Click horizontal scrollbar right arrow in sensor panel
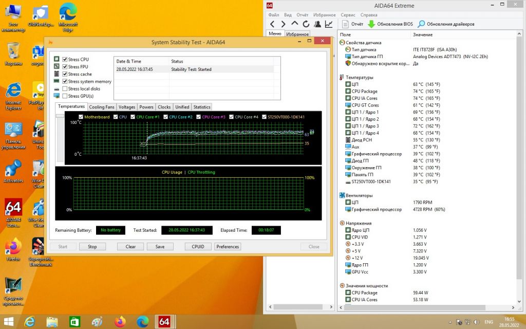 [513, 307]
